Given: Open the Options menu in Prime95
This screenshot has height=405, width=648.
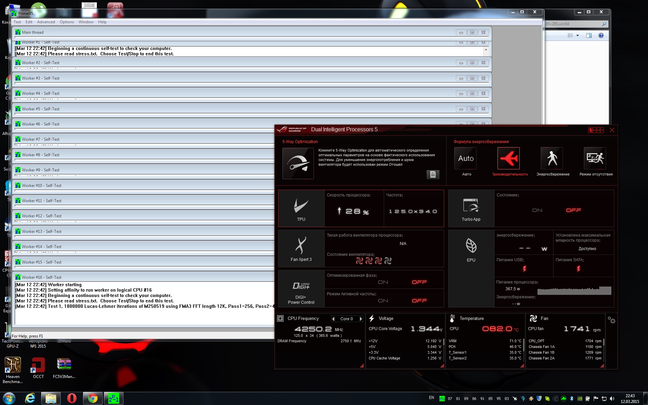Looking at the screenshot, I should point(67,22).
